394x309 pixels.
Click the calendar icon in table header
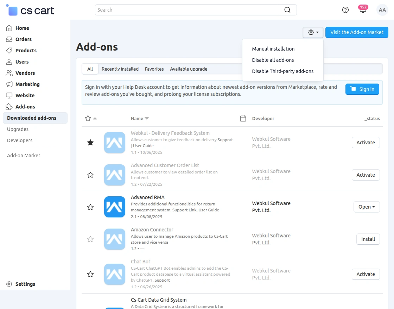pyautogui.click(x=243, y=118)
